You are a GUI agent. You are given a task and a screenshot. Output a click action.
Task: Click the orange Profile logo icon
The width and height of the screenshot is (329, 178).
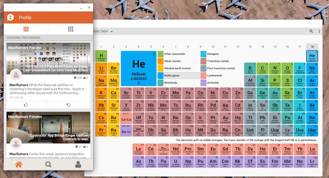click(x=11, y=18)
